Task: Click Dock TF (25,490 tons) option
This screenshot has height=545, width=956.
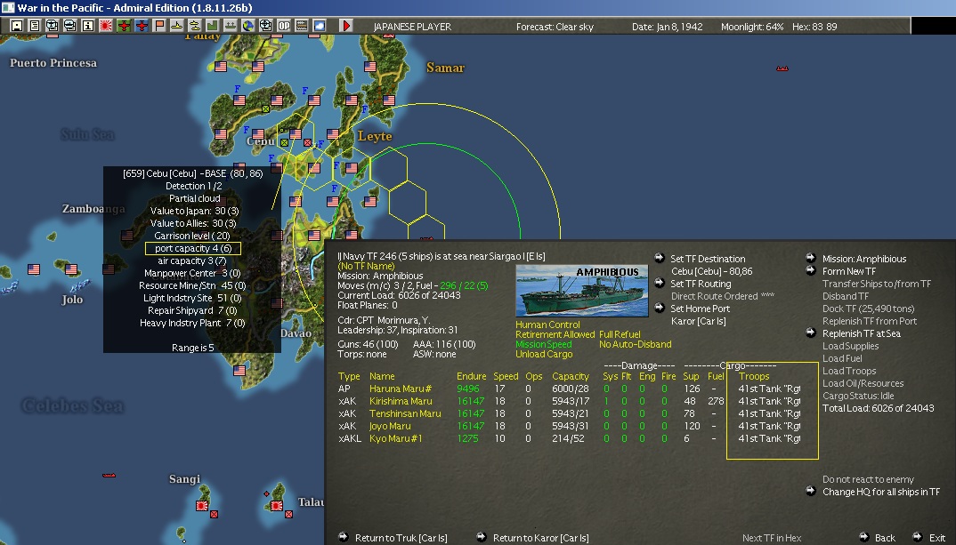Action: coord(868,309)
